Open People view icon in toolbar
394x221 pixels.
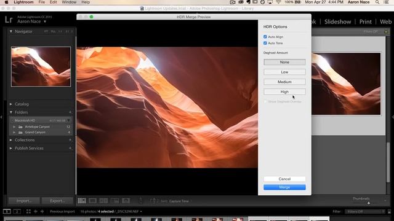click(x=126, y=201)
